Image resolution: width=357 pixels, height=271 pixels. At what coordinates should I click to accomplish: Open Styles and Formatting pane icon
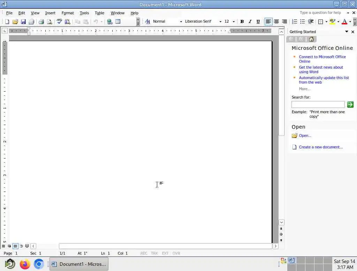pyautogui.click(x=147, y=21)
